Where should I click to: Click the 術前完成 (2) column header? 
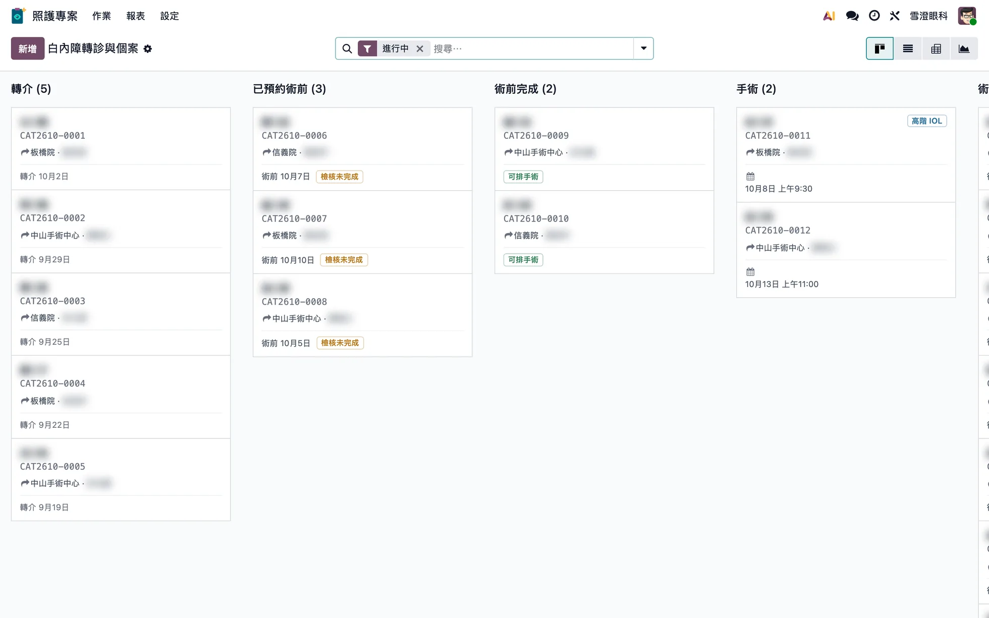point(525,89)
